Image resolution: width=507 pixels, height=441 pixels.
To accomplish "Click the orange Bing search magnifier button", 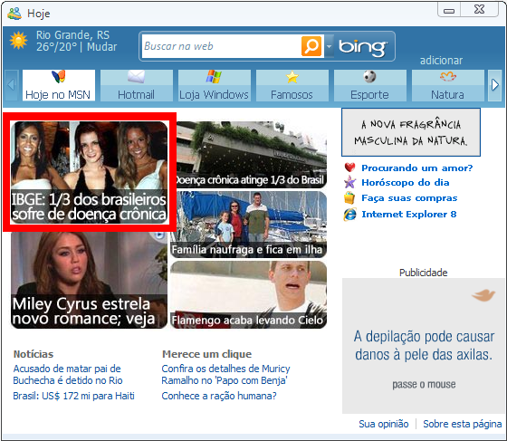I will 311,46.
